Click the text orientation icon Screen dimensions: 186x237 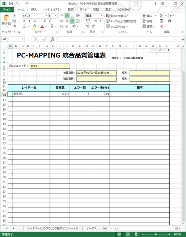[x=74, y=26]
